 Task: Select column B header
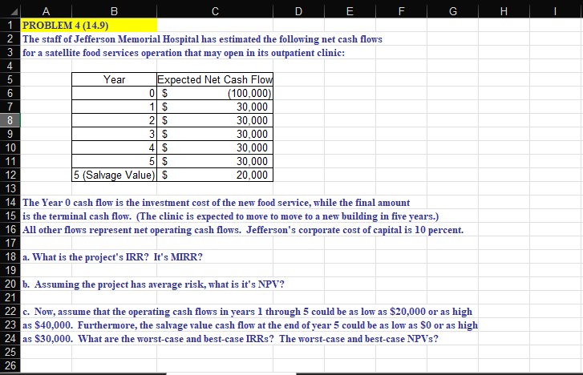[x=114, y=11]
